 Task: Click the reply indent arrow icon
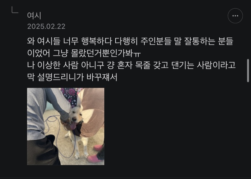coord(15,10)
